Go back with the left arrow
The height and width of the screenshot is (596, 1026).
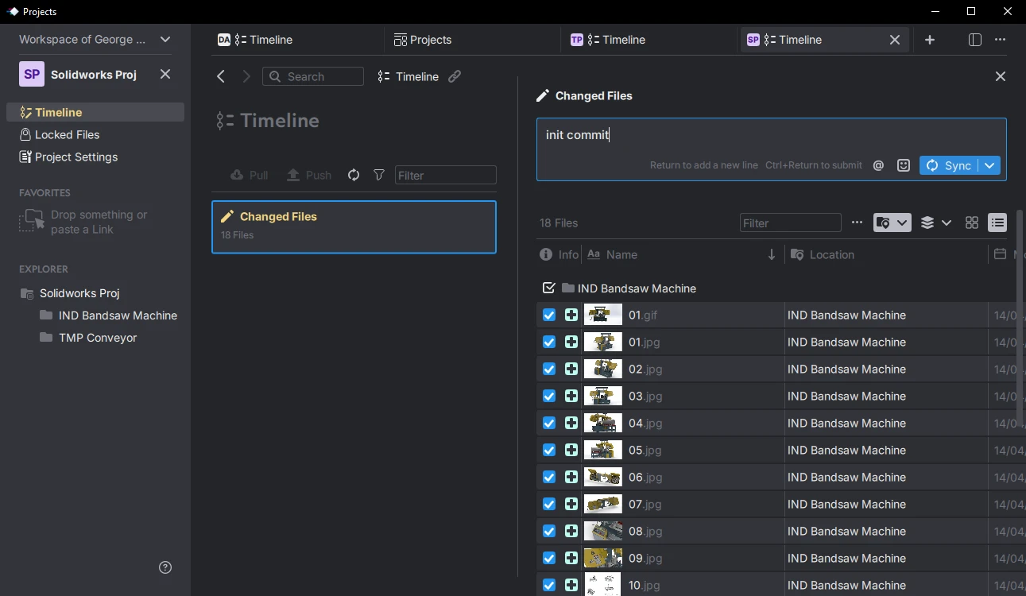click(221, 76)
